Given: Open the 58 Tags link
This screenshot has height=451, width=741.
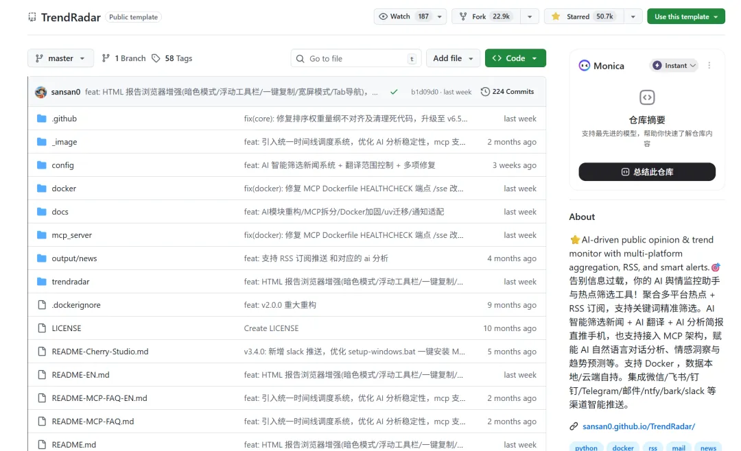Looking at the screenshot, I should [172, 58].
